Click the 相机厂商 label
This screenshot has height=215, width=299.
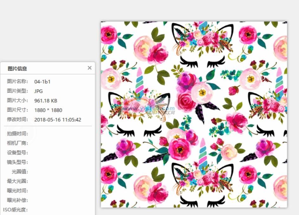click(x=18, y=143)
